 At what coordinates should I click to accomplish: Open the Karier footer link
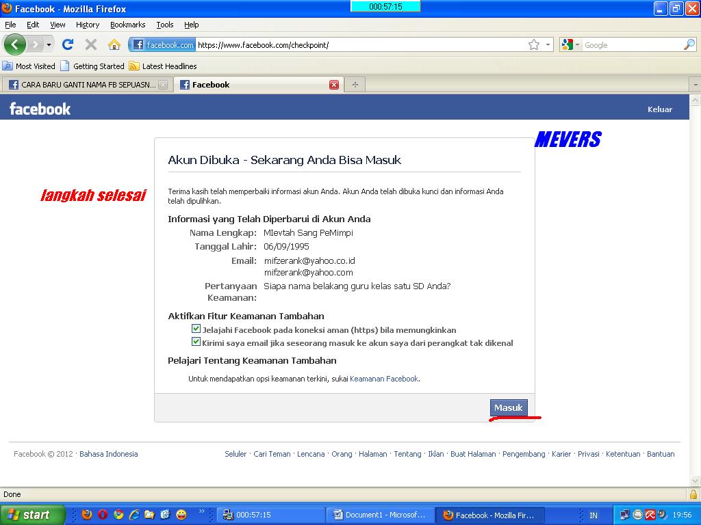[x=561, y=454]
